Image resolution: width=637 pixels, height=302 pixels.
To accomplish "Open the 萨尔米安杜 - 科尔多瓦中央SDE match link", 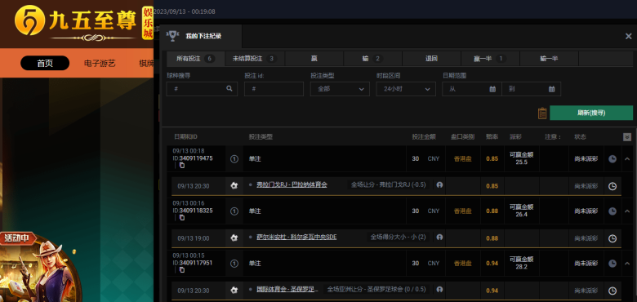I will (296, 237).
